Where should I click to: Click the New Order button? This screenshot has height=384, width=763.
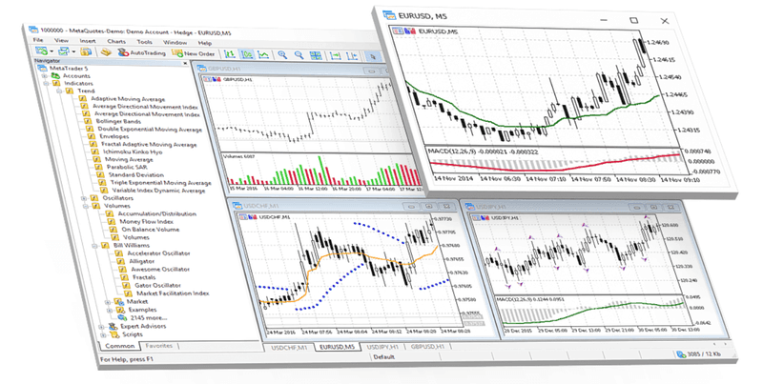pyautogui.click(x=195, y=53)
